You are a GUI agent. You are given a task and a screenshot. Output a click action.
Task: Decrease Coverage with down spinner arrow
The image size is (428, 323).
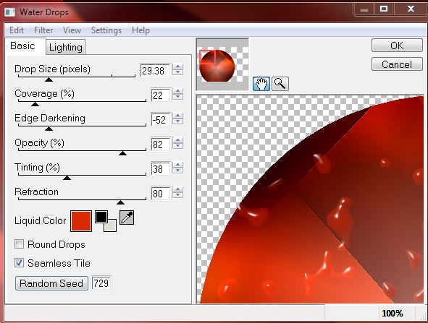tap(178, 98)
